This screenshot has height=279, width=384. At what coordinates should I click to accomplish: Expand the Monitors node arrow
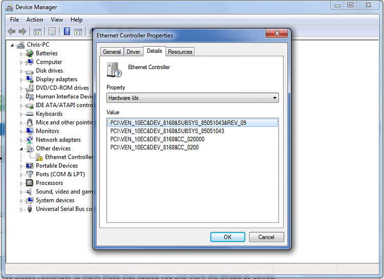21,132
